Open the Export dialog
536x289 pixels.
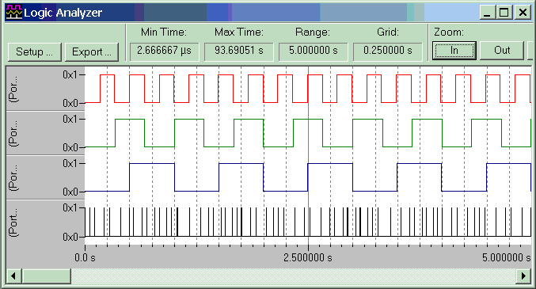[x=92, y=52]
